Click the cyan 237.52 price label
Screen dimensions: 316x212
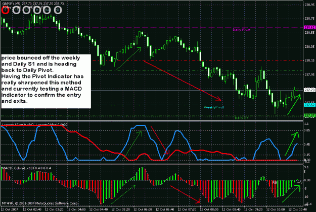tap(309, 105)
